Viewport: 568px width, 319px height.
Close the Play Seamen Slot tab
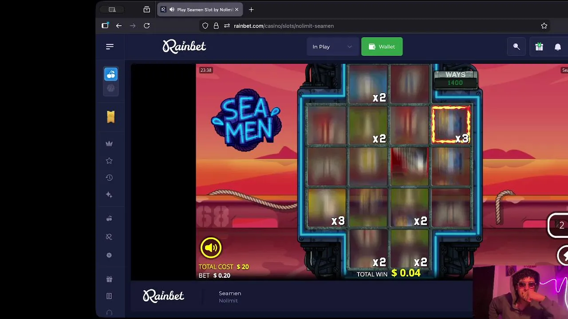point(237,9)
